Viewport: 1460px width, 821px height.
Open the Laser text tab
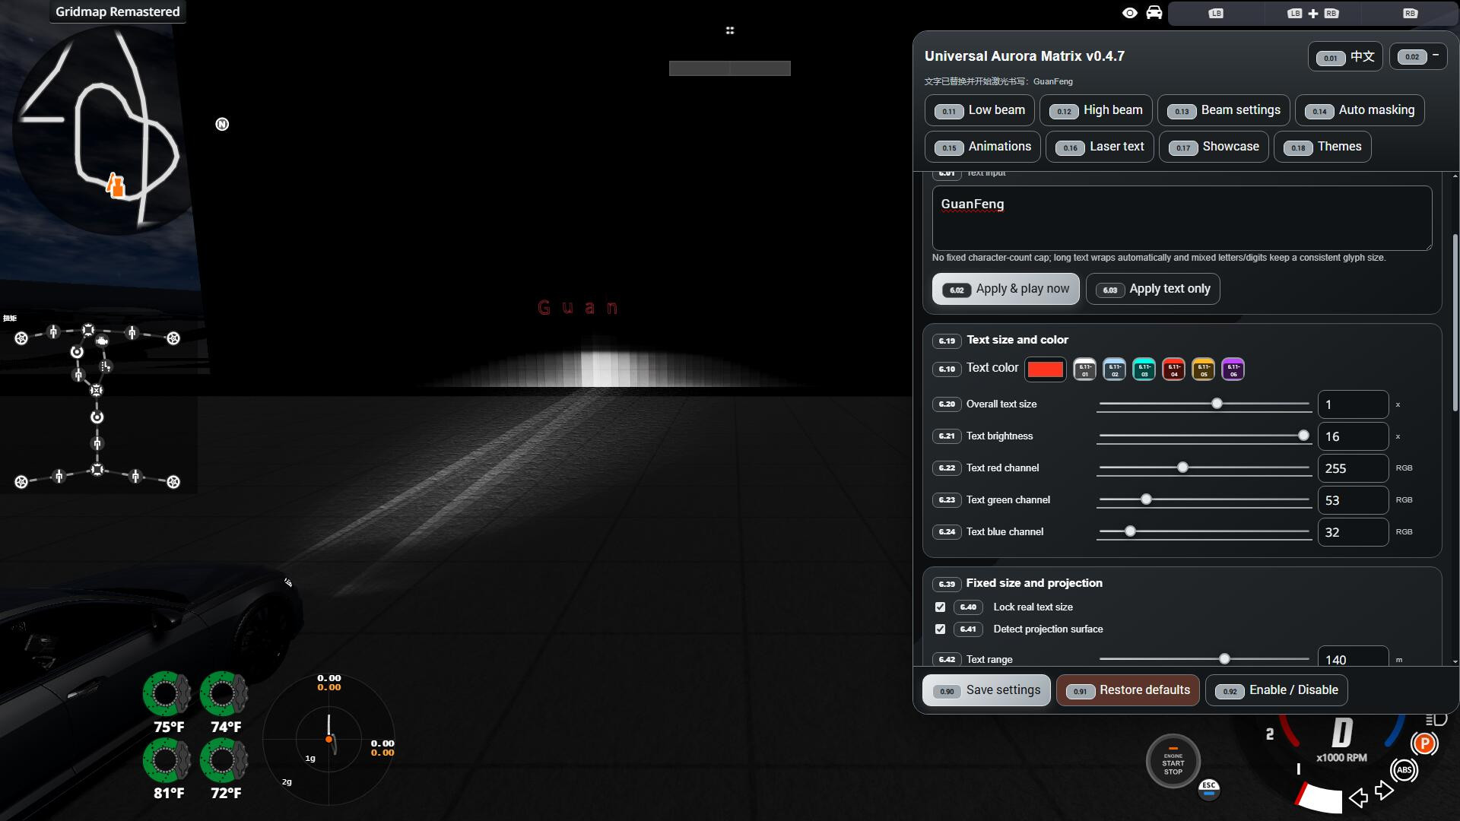(x=1100, y=147)
